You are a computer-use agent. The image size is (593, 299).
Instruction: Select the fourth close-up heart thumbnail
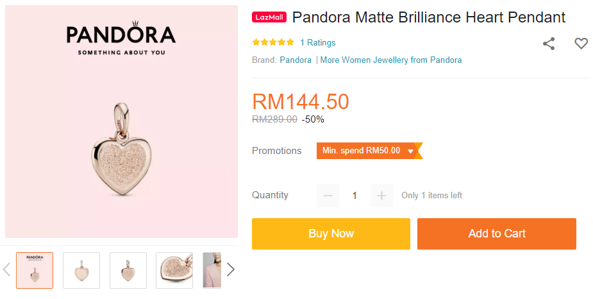click(x=175, y=270)
